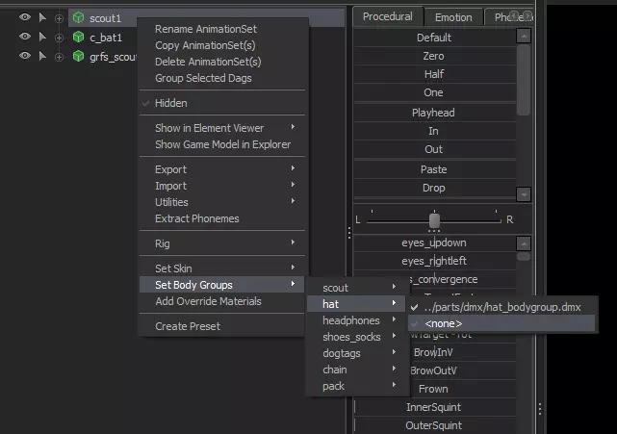Image resolution: width=617 pixels, height=434 pixels.
Task: Choose Group Selected Dags
Action: point(222,78)
